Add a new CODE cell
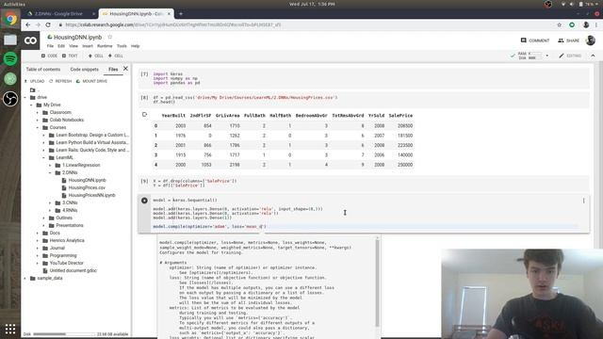 point(49,56)
